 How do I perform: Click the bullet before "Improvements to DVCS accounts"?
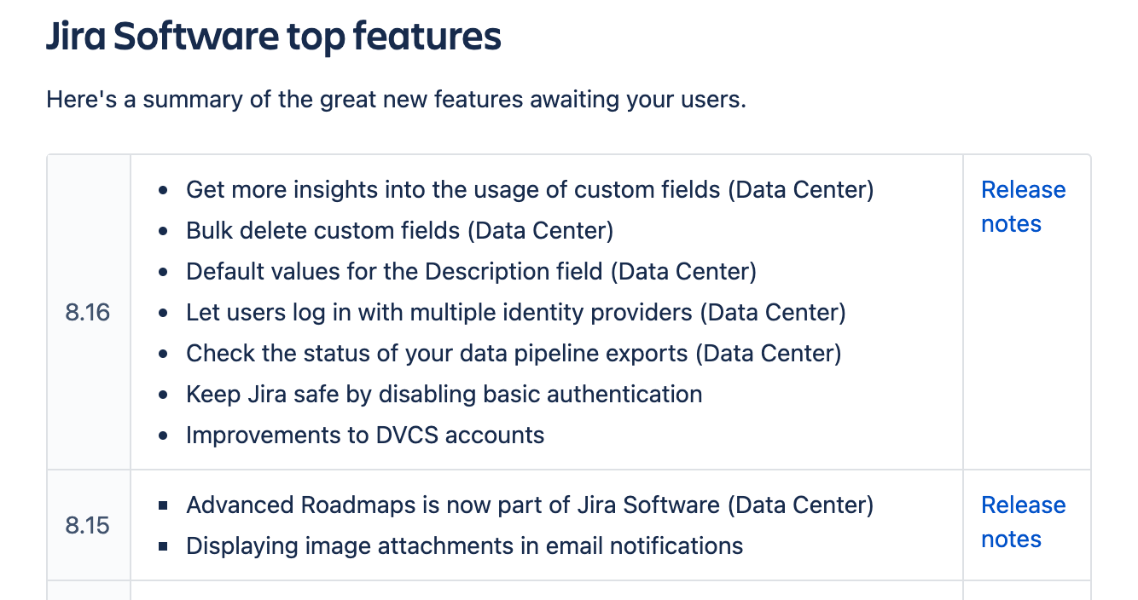coord(163,436)
